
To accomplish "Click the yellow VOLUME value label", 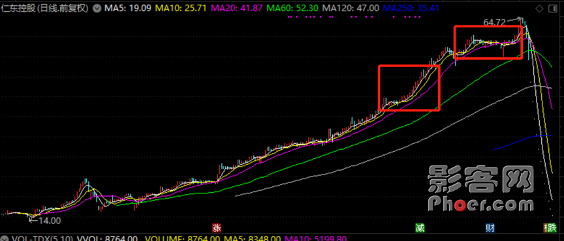I will (182, 238).
